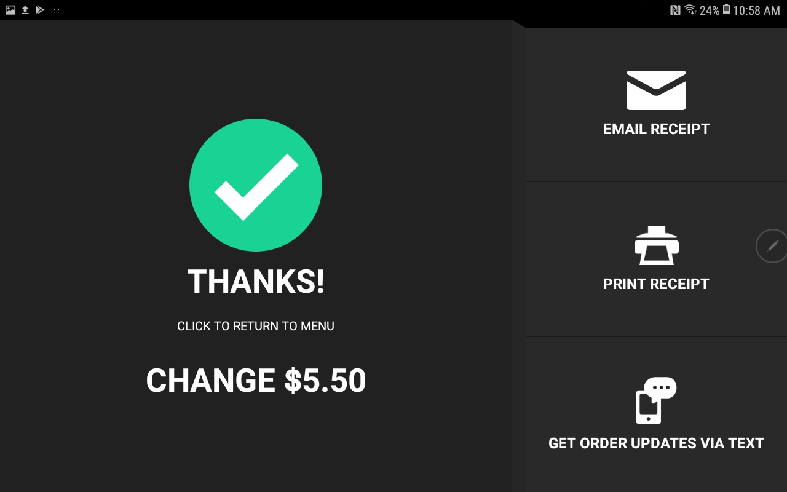Tap the battery status icon
787x492 pixels.
click(726, 10)
